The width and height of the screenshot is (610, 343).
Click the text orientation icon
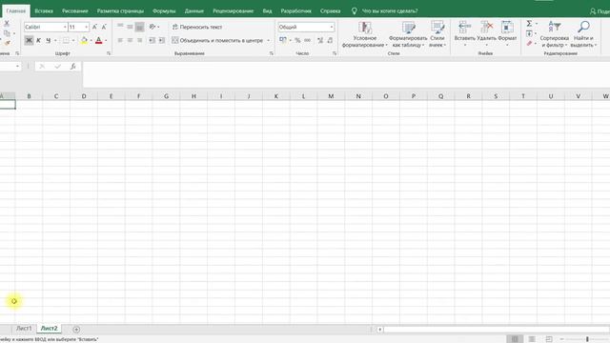pyautogui.click(x=152, y=27)
